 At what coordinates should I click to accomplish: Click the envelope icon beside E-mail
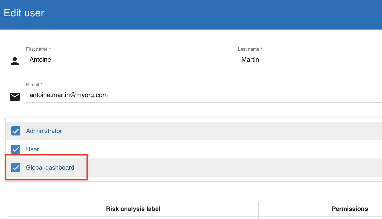pyautogui.click(x=15, y=97)
